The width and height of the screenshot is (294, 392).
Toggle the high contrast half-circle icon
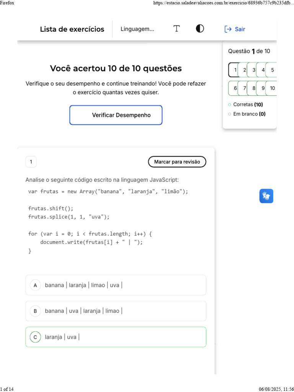coord(200,29)
